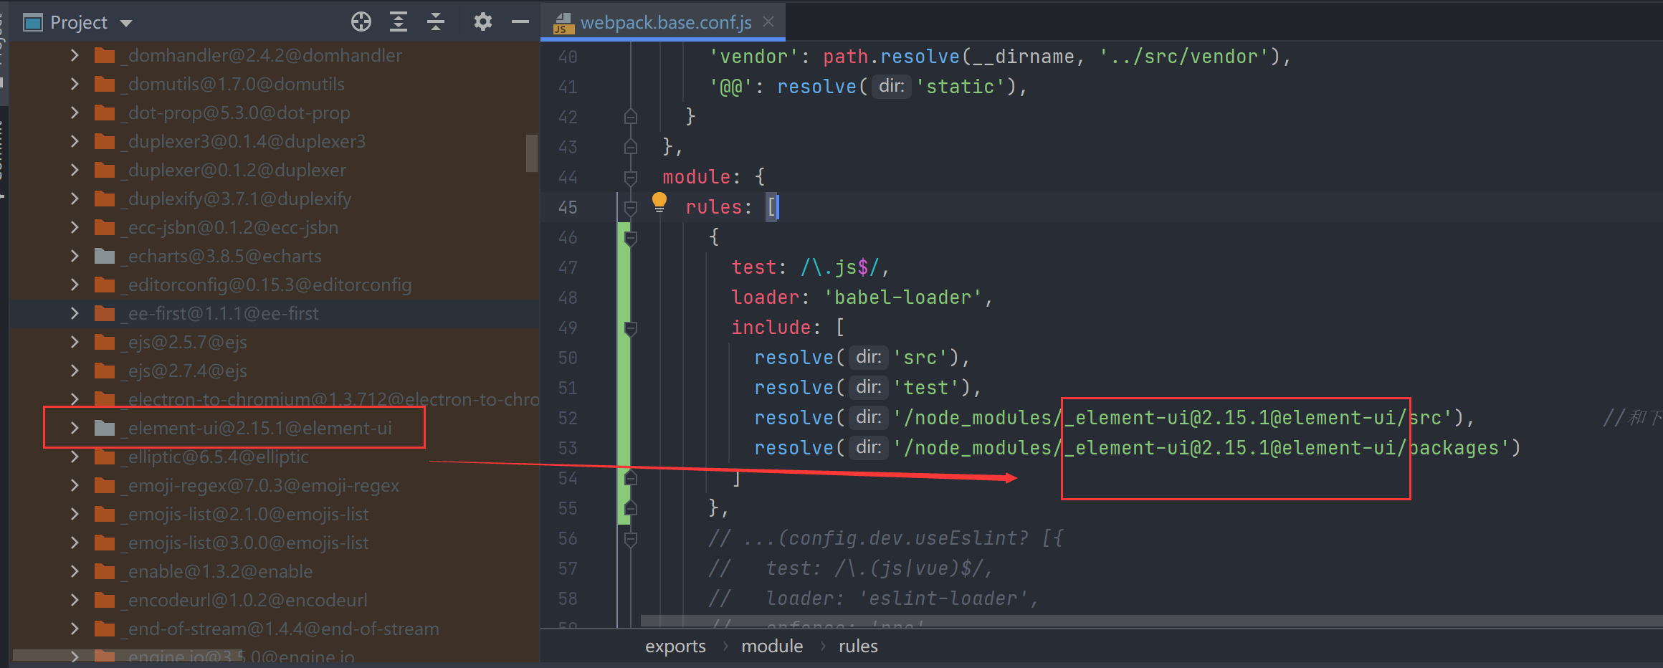The image size is (1663, 668).
Task: Open the Project view options gear
Action: [483, 22]
